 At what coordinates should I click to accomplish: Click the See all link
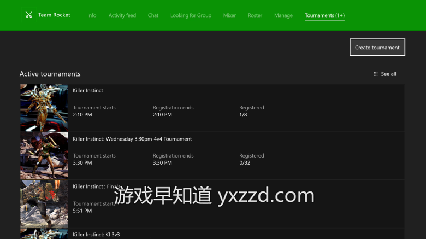(388, 74)
